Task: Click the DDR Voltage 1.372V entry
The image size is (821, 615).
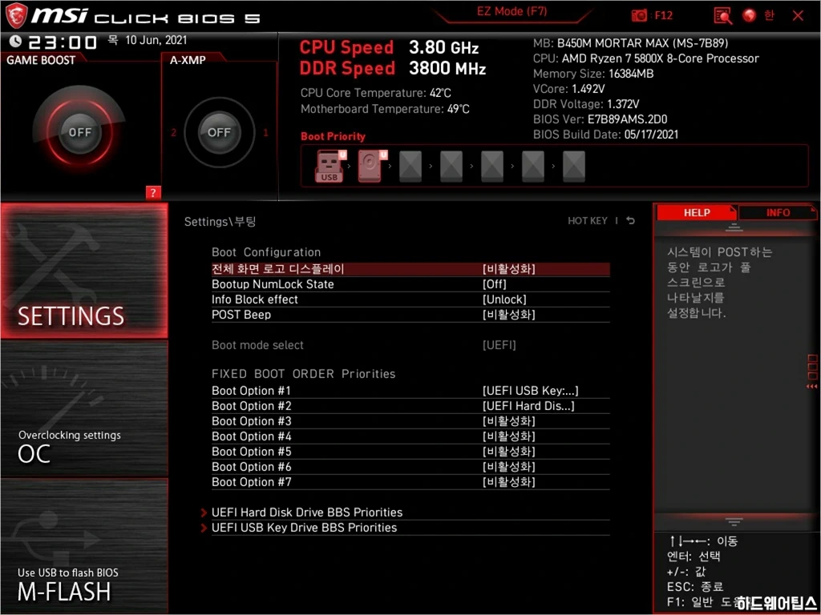Action: click(586, 104)
